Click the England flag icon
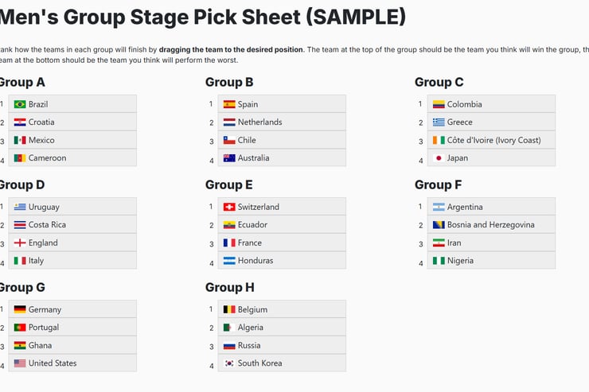This screenshot has width=589, height=392. tap(20, 243)
